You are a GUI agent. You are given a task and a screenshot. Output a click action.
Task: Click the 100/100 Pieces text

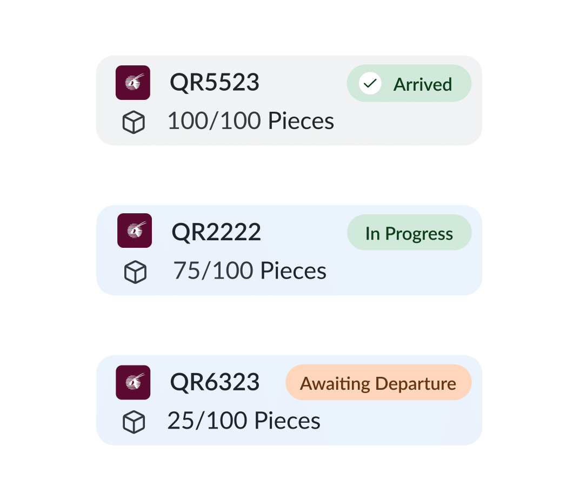coord(251,121)
